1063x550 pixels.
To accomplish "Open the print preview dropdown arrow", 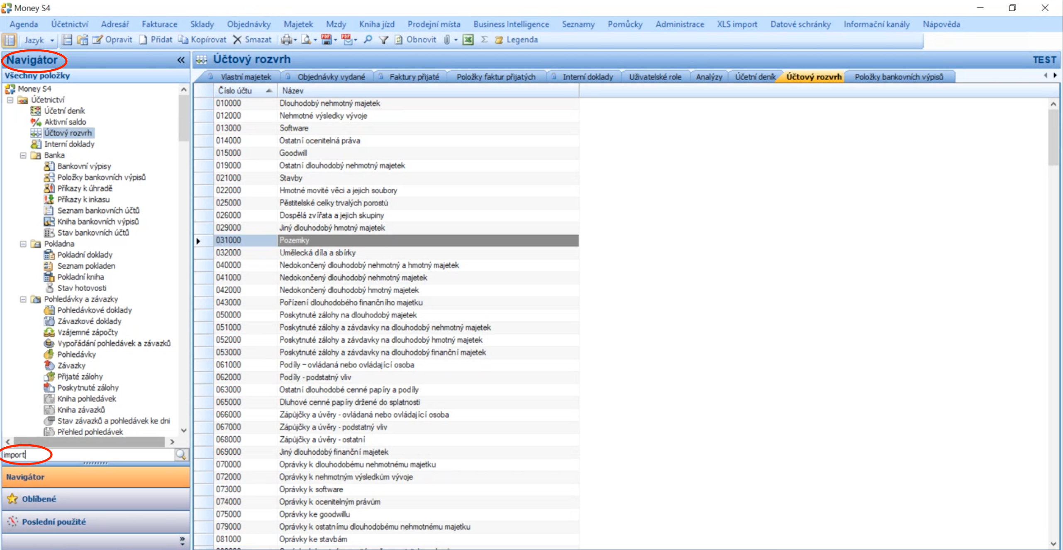I will click(315, 40).
